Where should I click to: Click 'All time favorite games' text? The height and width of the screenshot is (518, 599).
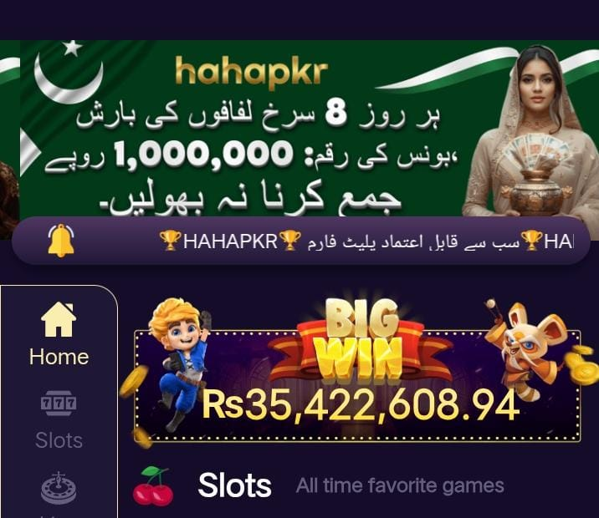(x=400, y=486)
